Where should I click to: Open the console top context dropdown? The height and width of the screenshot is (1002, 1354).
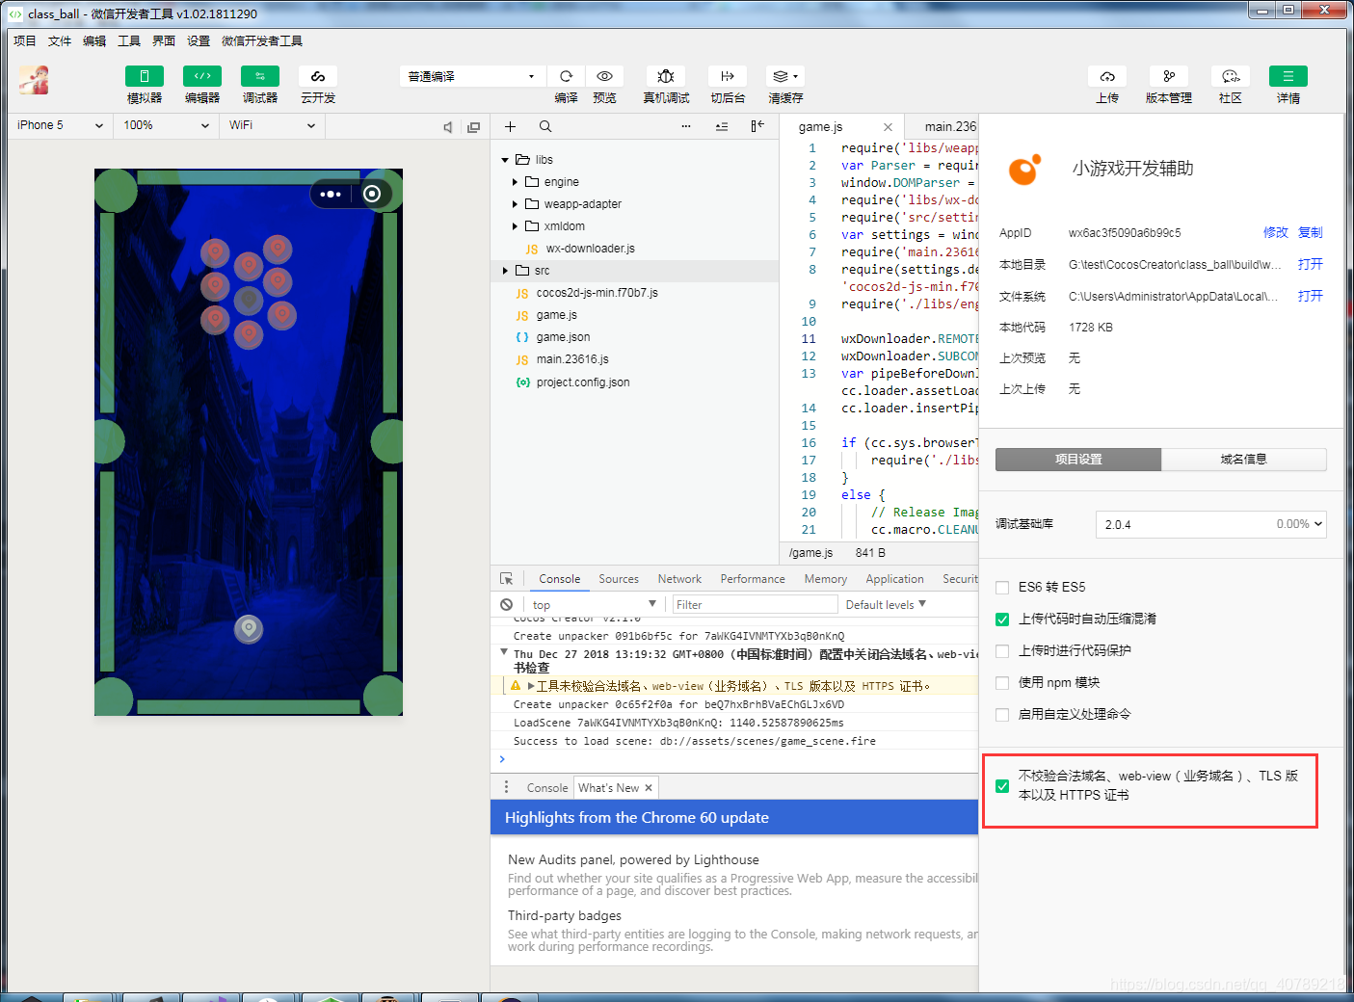click(594, 604)
